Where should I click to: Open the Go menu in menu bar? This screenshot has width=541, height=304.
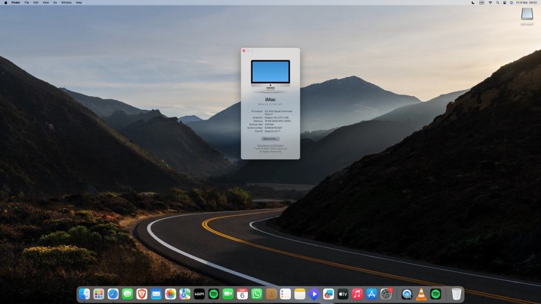(55, 2)
